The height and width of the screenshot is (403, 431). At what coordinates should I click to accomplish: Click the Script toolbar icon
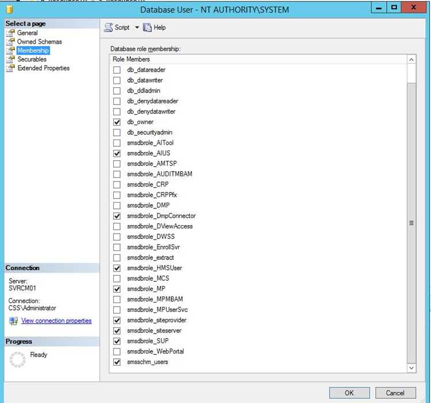point(109,28)
